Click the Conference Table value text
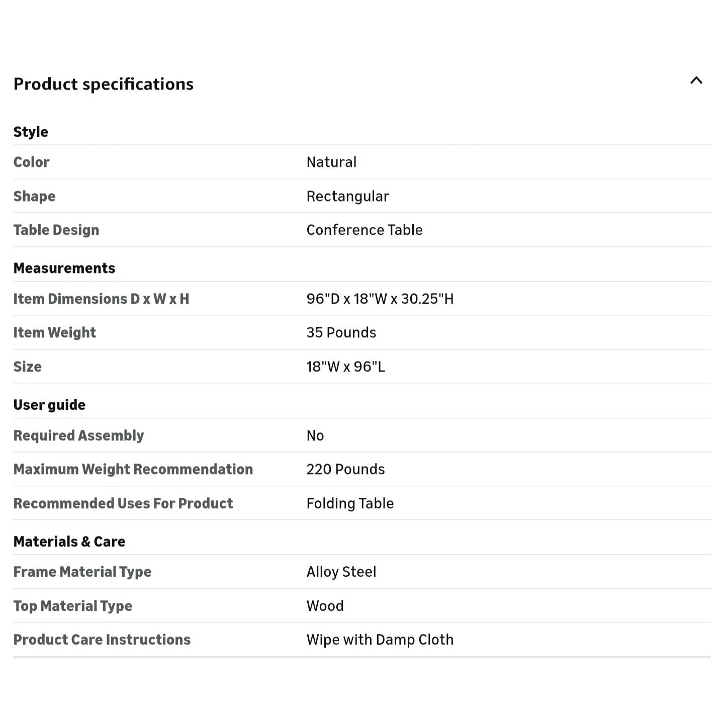 pos(365,230)
